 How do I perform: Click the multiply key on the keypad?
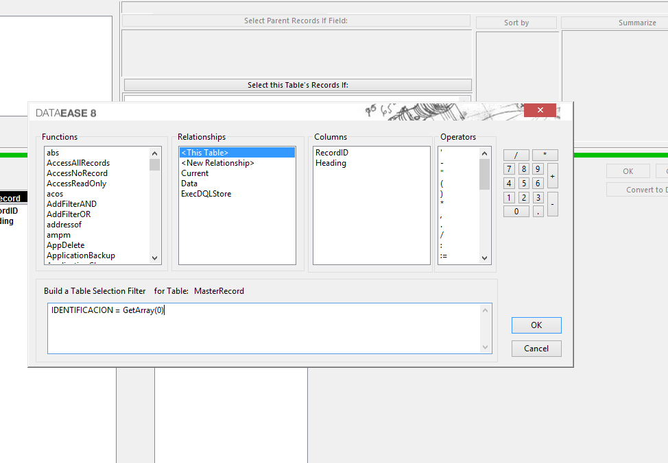pyautogui.click(x=545, y=155)
